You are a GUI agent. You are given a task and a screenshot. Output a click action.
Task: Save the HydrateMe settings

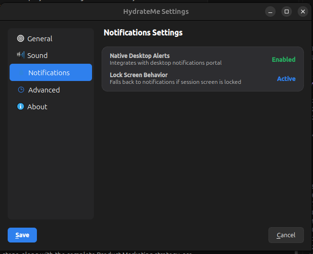[22, 235]
